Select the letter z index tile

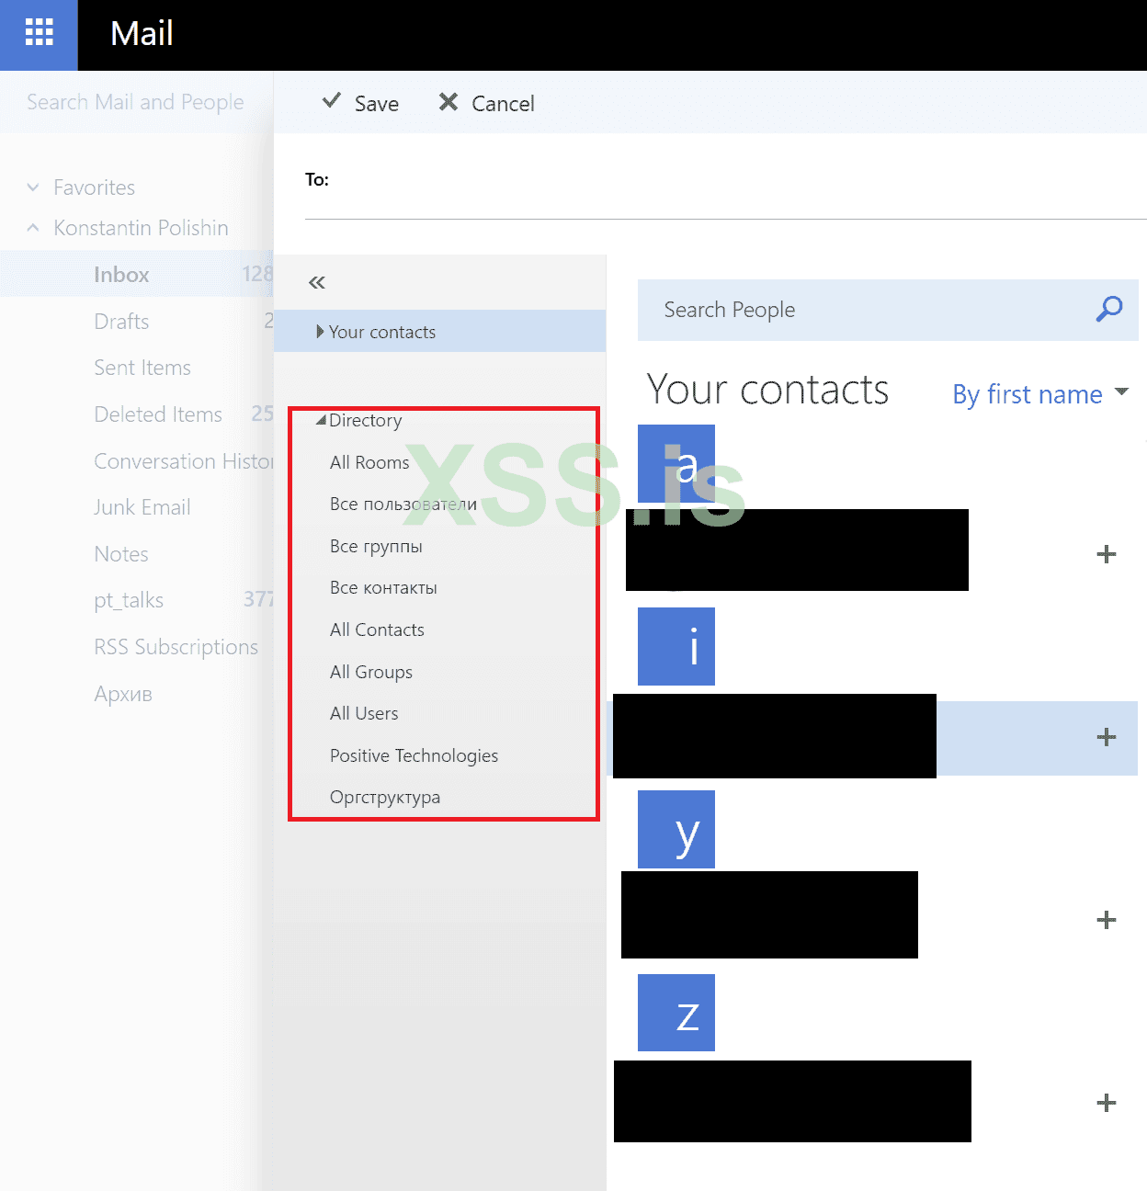[x=676, y=1013]
